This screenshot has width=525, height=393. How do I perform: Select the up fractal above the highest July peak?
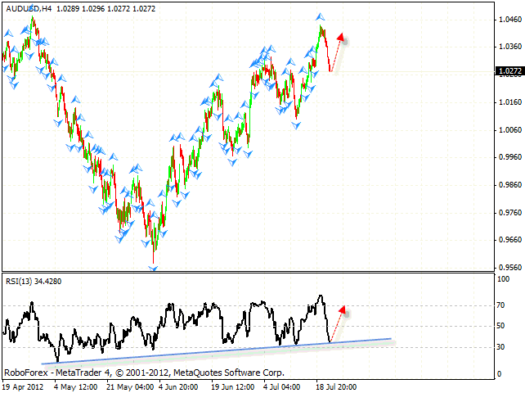point(320,16)
